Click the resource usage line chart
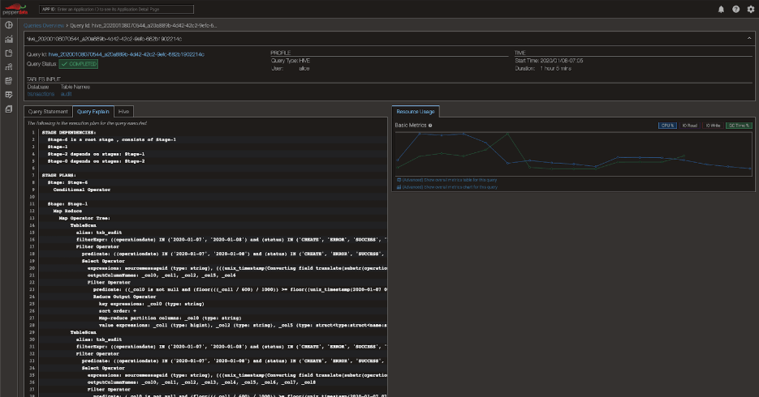This screenshot has width=759, height=397. (574, 154)
